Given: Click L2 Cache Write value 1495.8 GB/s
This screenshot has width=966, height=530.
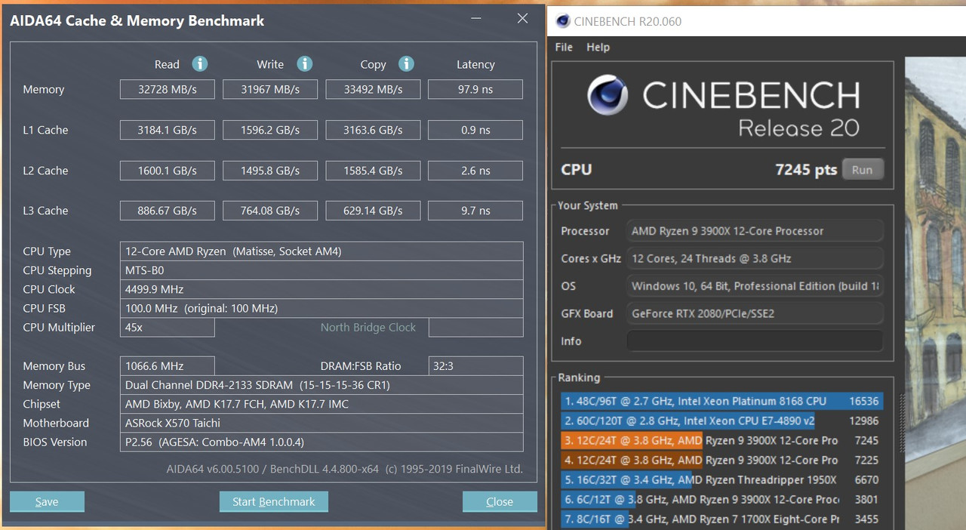Looking at the screenshot, I should click(x=270, y=171).
